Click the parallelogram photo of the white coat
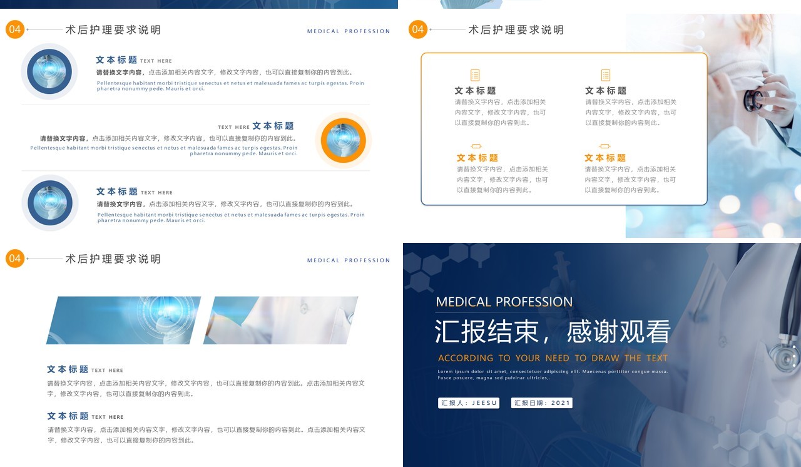The width and height of the screenshot is (801, 467). pos(281,320)
